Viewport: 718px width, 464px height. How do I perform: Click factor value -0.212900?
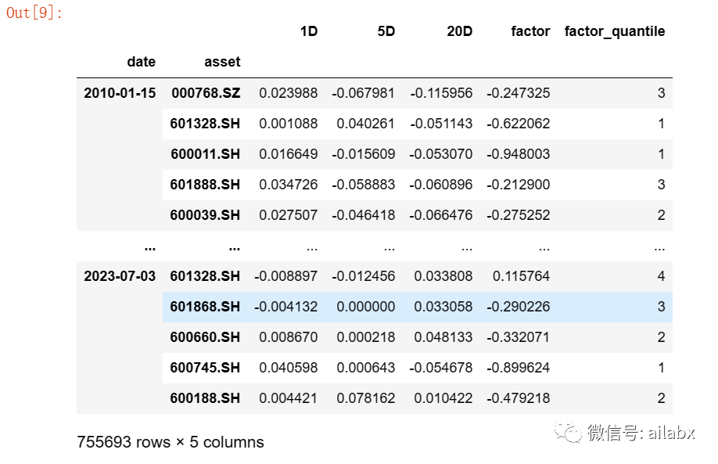click(518, 185)
